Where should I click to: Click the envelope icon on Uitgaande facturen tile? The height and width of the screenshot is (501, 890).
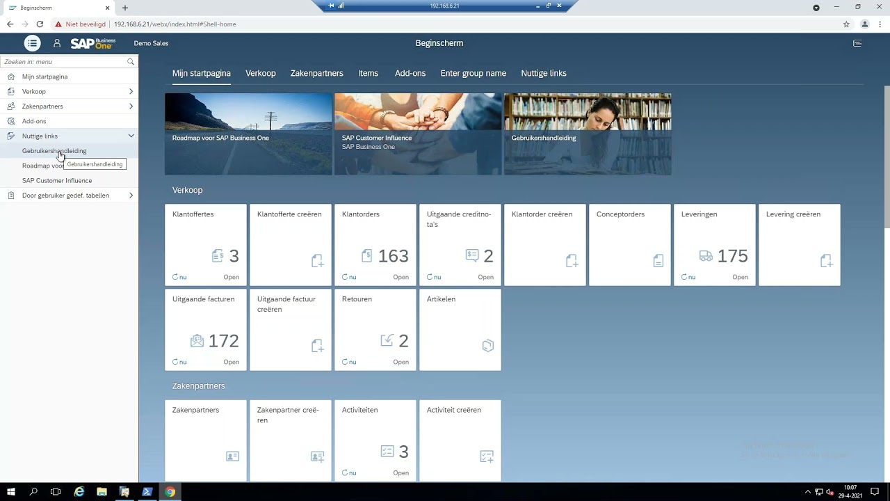click(197, 341)
